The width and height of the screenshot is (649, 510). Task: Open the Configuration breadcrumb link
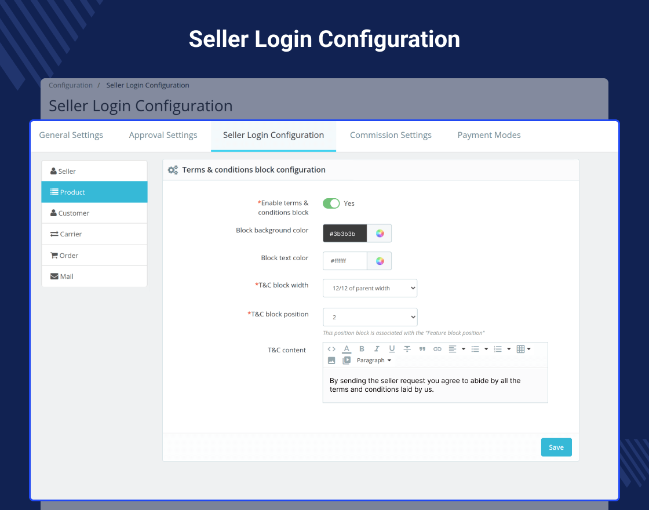(71, 85)
